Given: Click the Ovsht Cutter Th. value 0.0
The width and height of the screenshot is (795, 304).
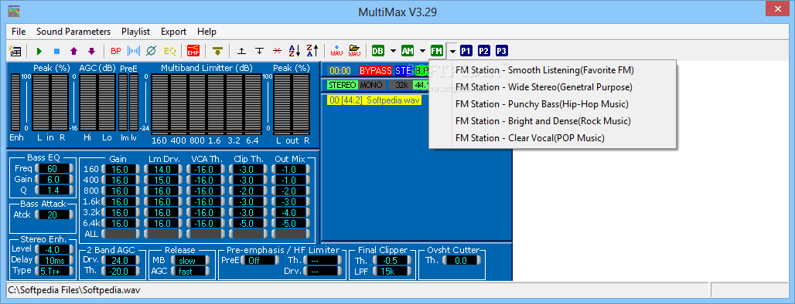Looking at the screenshot, I should [462, 260].
